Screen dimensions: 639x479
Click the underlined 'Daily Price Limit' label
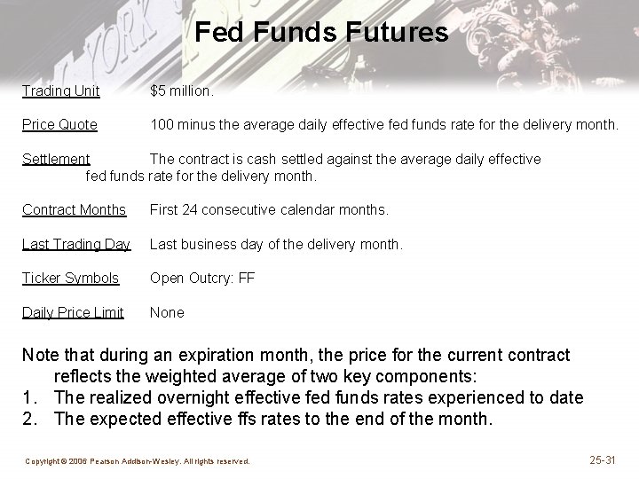pyautogui.click(x=73, y=312)
